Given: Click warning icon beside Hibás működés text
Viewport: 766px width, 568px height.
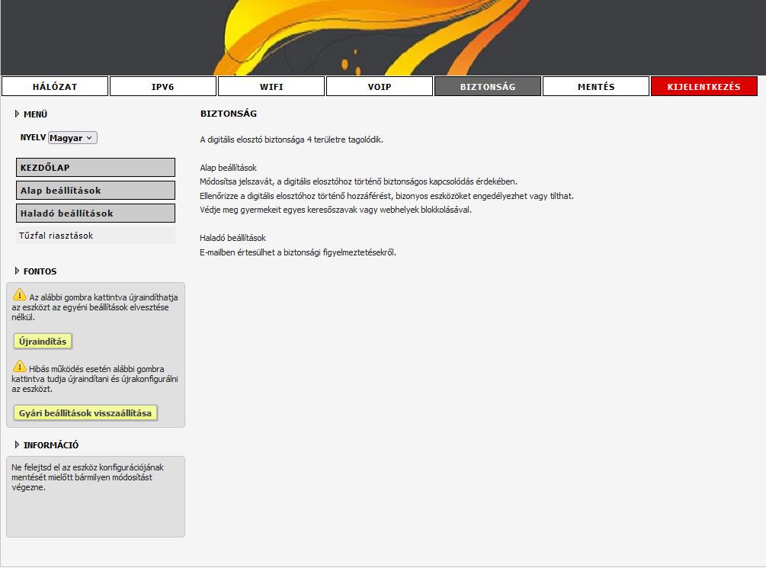Looking at the screenshot, I should tap(20, 366).
